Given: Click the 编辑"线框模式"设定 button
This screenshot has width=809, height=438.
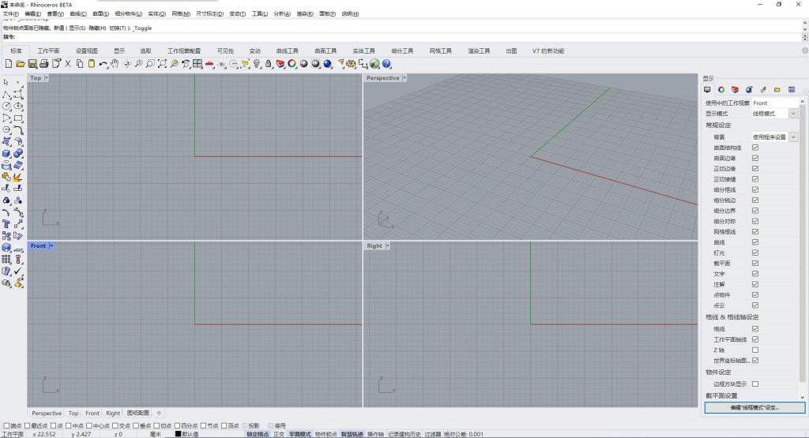Looking at the screenshot, I should pos(754,407).
